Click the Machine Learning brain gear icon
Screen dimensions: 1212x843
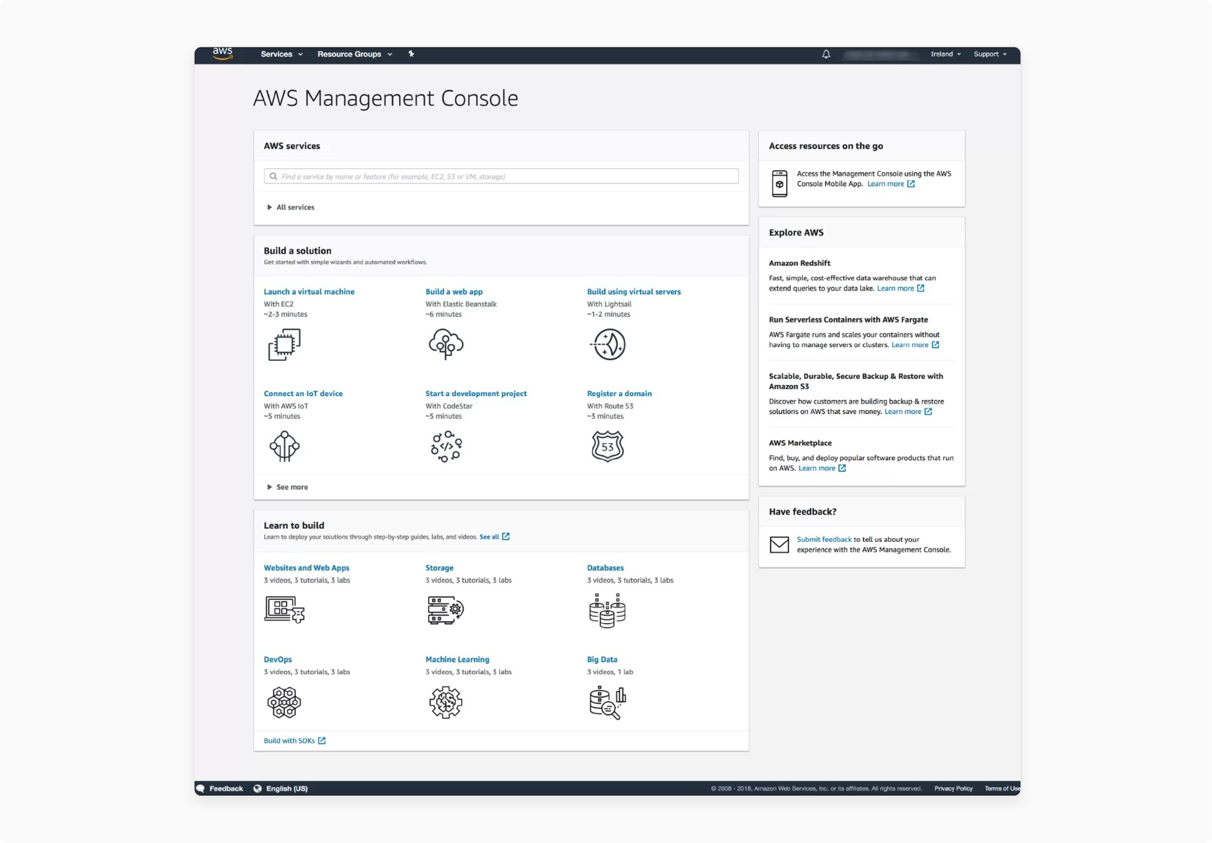pos(446,702)
